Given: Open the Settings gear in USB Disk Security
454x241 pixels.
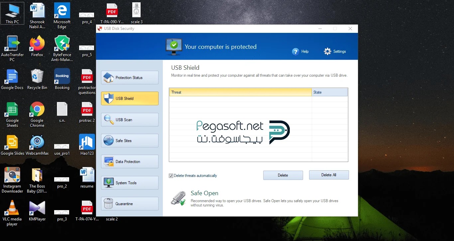Looking at the screenshot, I should tap(335, 51).
